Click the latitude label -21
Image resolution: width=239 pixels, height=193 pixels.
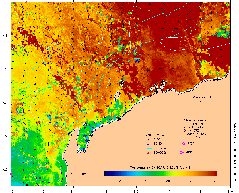(5, 102)
